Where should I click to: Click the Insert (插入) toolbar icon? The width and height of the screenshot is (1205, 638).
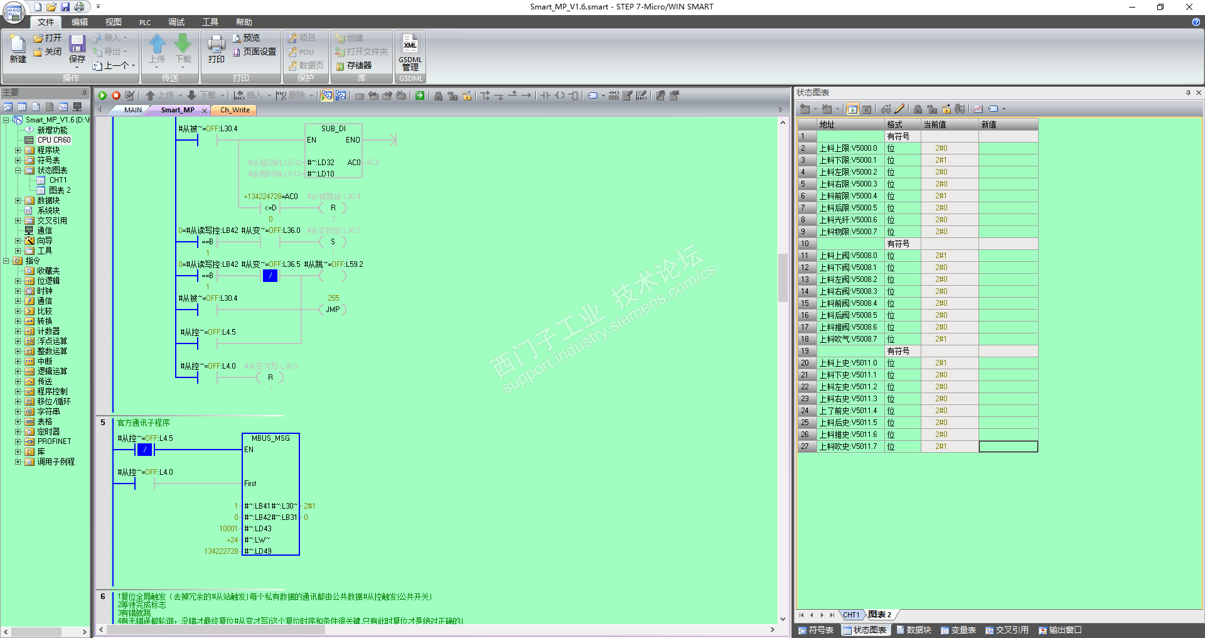pyautogui.click(x=249, y=95)
